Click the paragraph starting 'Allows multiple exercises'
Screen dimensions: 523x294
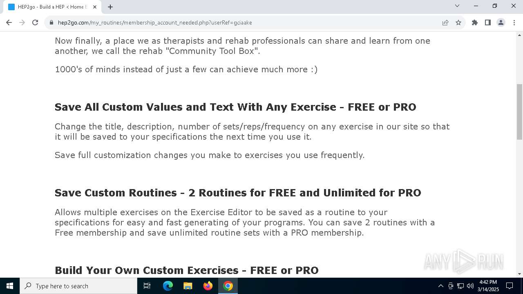click(245, 223)
